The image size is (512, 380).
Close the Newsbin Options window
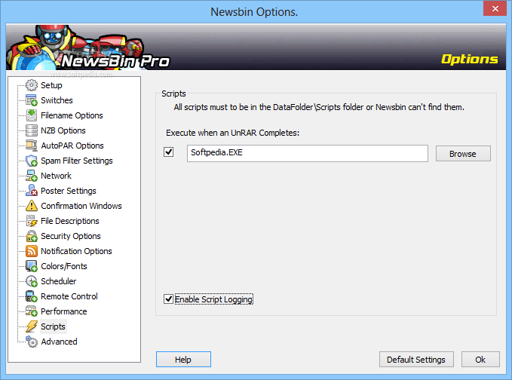(495, 8)
